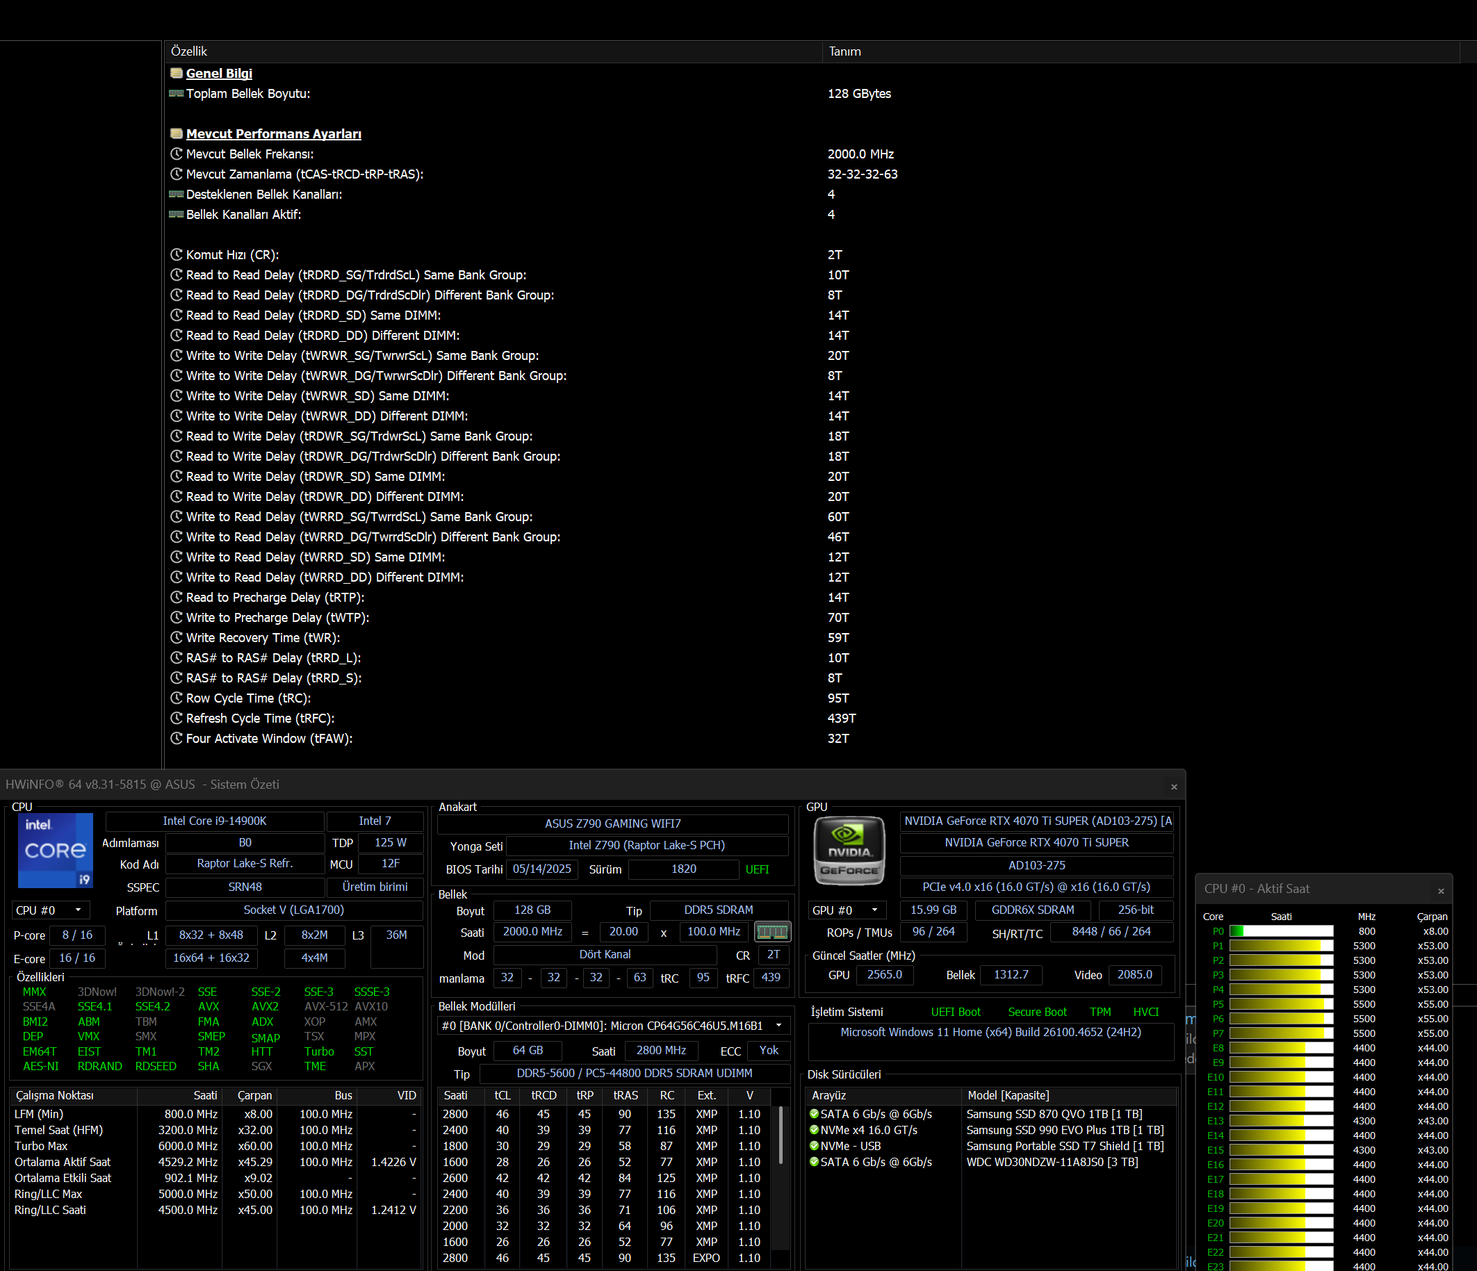Click the 128 GBytes total memory value

click(859, 93)
